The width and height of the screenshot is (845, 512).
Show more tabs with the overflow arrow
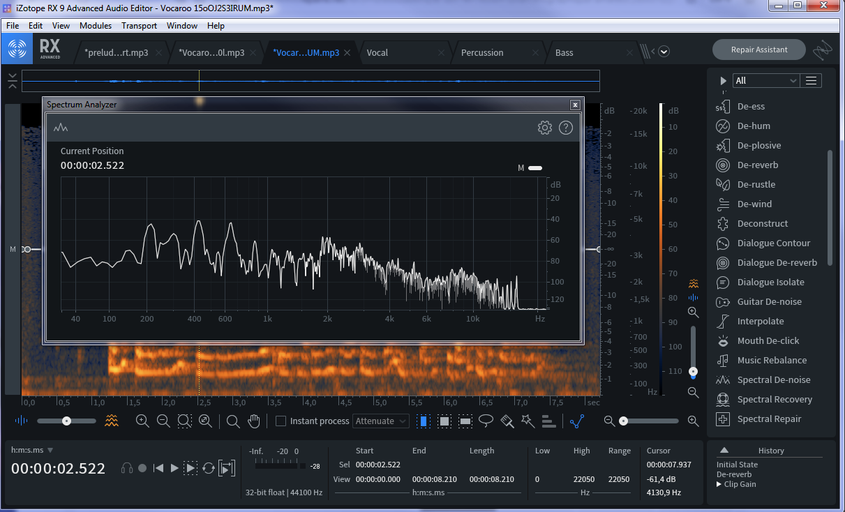[x=664, y=52]
